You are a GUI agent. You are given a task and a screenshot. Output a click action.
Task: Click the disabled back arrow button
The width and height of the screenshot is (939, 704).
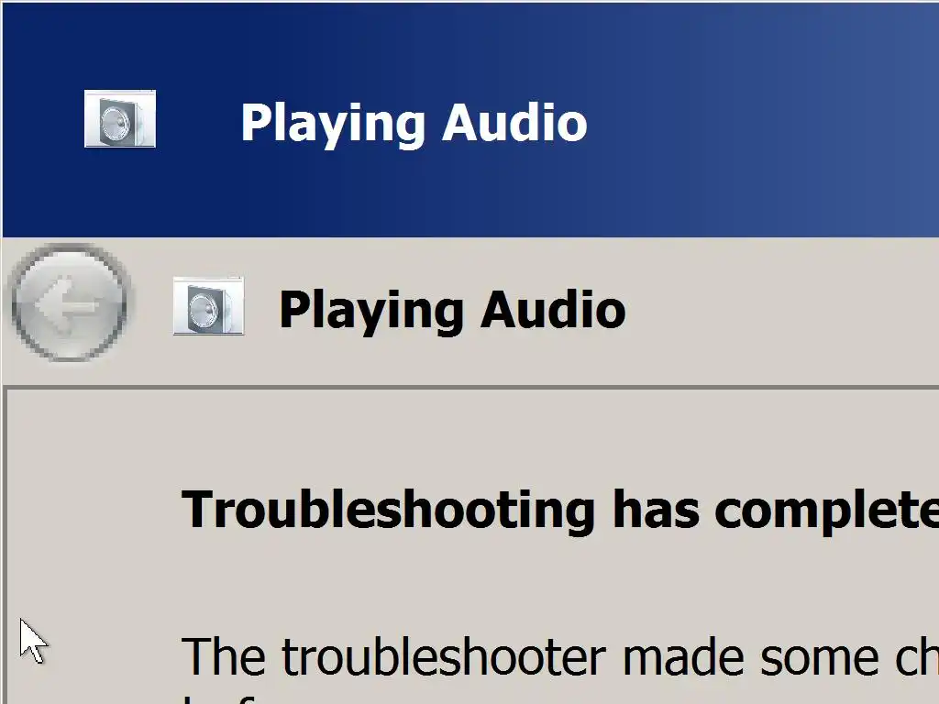click(70, 302)
